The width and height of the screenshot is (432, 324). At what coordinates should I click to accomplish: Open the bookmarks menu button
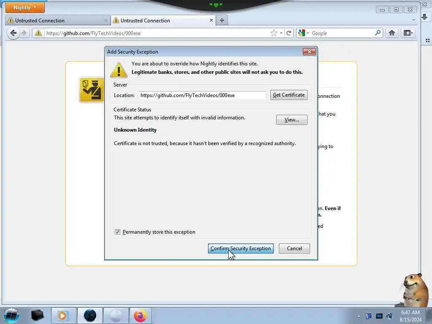pos(408,33)
